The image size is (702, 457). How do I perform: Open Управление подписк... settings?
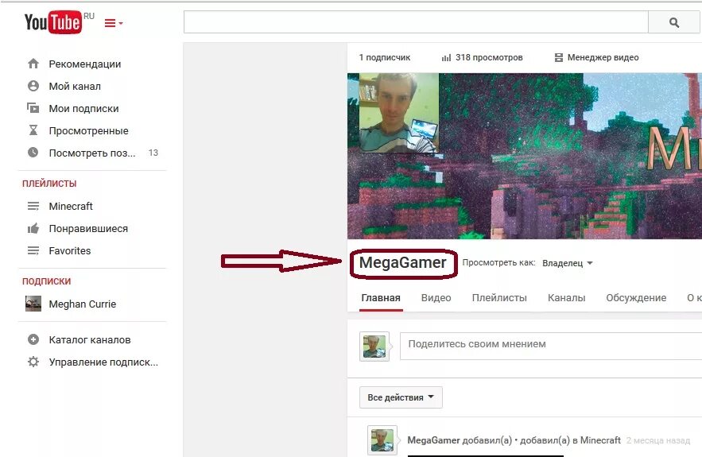(103, 362)
